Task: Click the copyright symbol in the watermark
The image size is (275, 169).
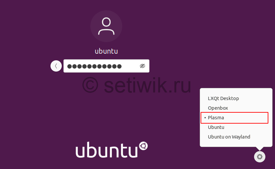Action: pos(90,85)
